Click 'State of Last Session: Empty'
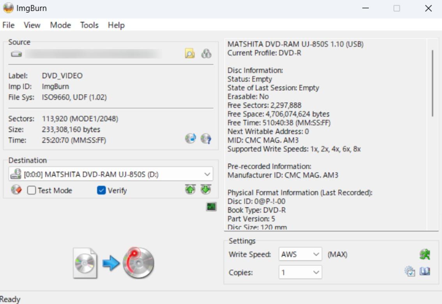Viewport: 442px width, 304px height. pyautogui.click(x=273, y=88)
